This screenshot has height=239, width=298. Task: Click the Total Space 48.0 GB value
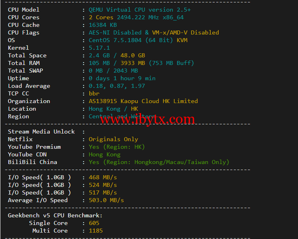(133, 55)
